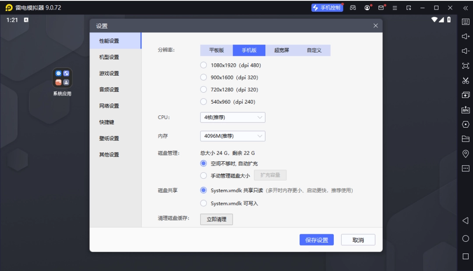473x271 pixels.
Task: Open 机型设置 in settings sidebar
Action: click(x=115, y=57)
